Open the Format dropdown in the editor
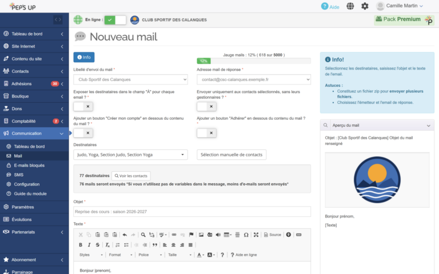 [121, 255]
